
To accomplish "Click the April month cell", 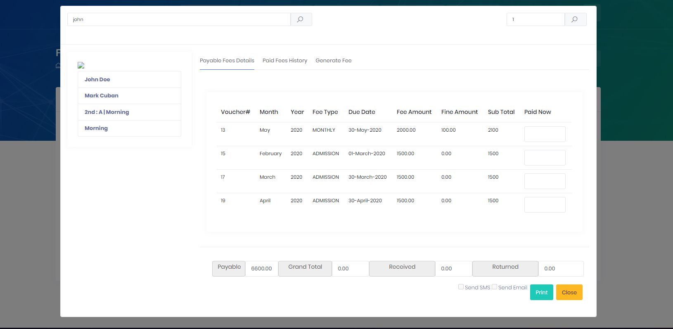I will pos(265,201).
